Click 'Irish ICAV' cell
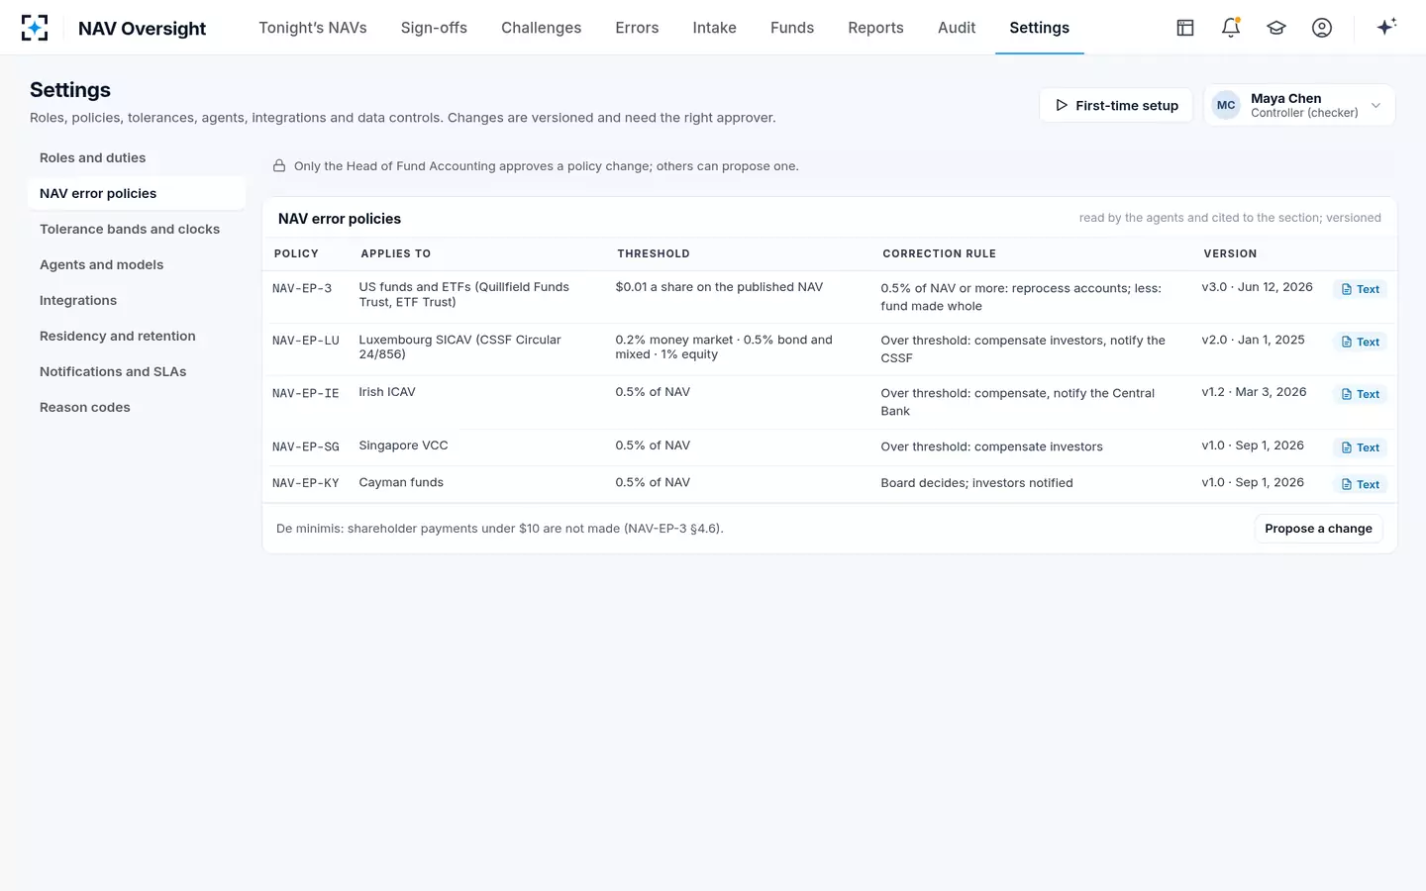 point(387,392)
